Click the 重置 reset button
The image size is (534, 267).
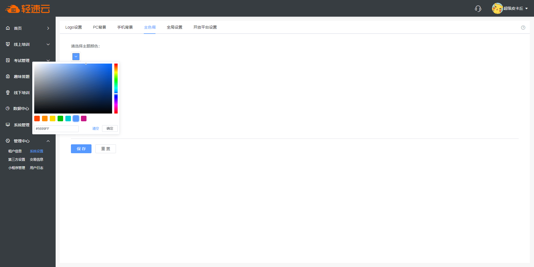coord(105,149)
